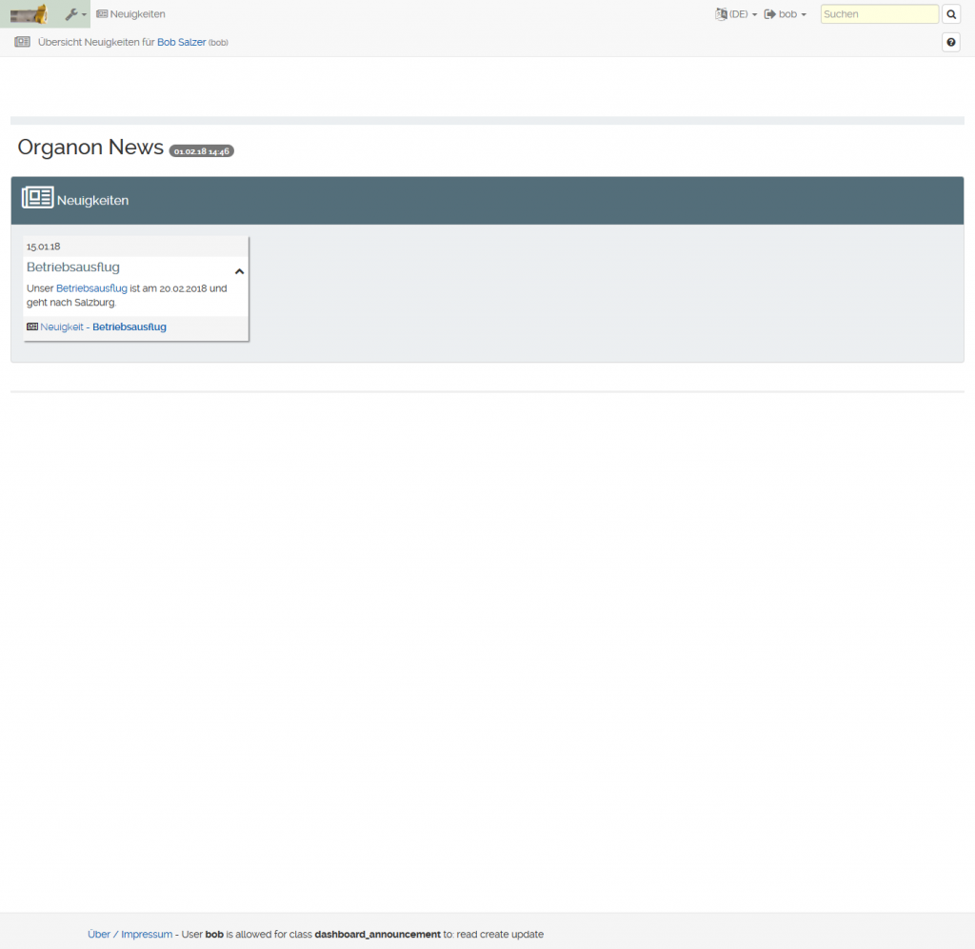This screenshot has width=975, height=949.
Task: Open Neuigkeiten in top navigation
Action: 130,14
